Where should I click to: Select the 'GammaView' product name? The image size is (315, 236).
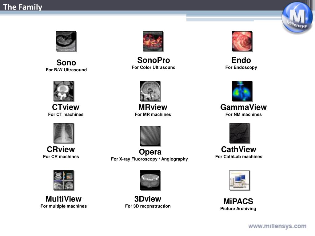(244, 107)
